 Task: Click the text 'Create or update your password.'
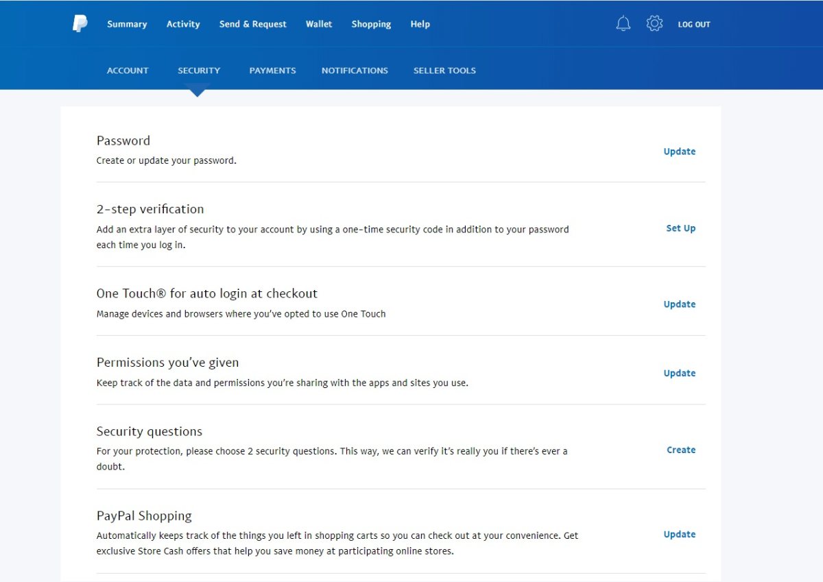[167, 161]
